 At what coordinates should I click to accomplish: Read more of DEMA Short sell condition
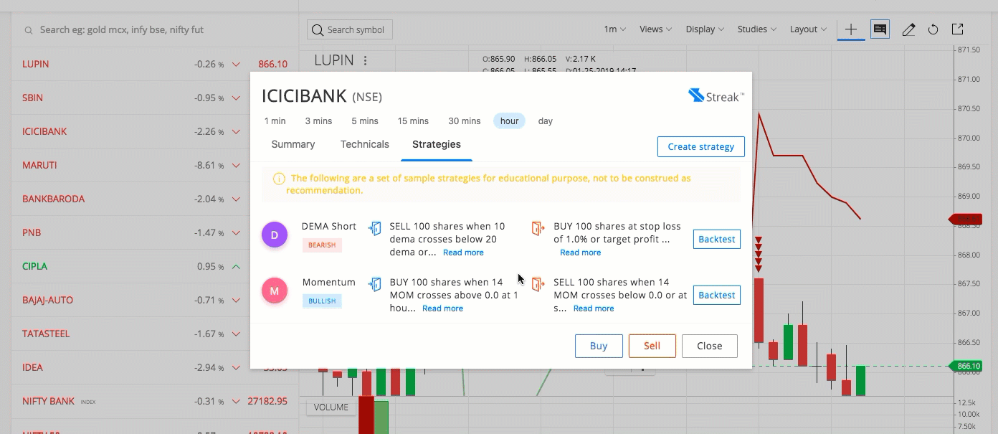click(x=463, y=253)
